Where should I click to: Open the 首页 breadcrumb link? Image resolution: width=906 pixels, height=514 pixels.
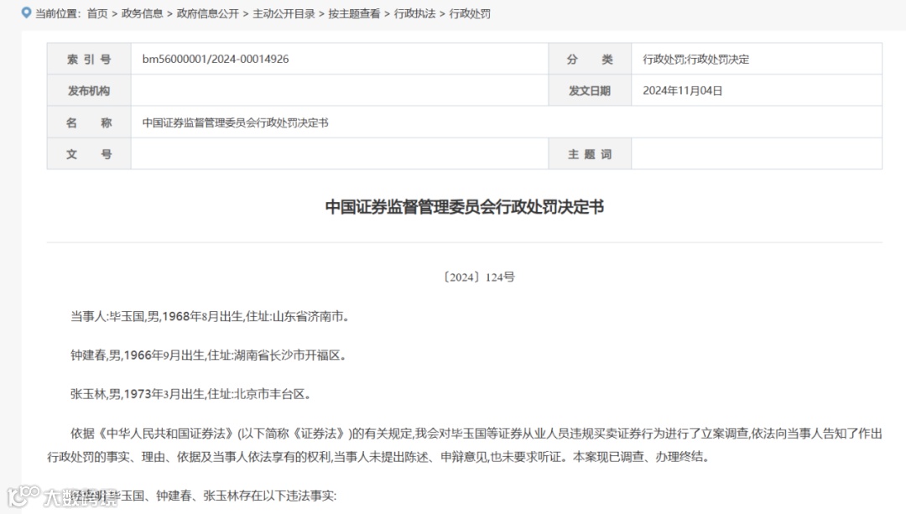point(97,14)
